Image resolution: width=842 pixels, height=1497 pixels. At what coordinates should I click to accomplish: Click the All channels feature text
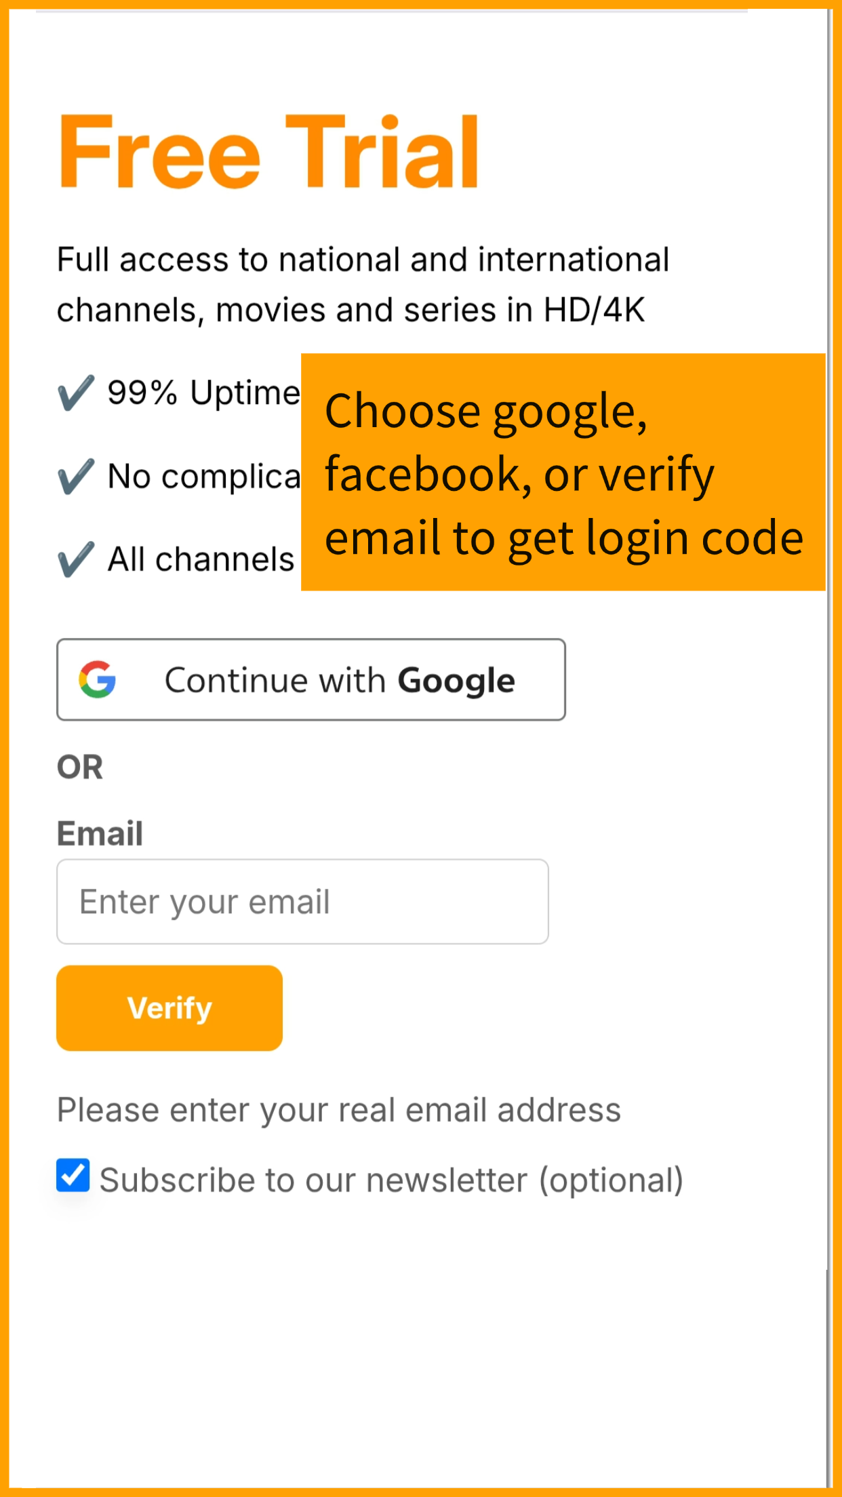click(201, 560)
